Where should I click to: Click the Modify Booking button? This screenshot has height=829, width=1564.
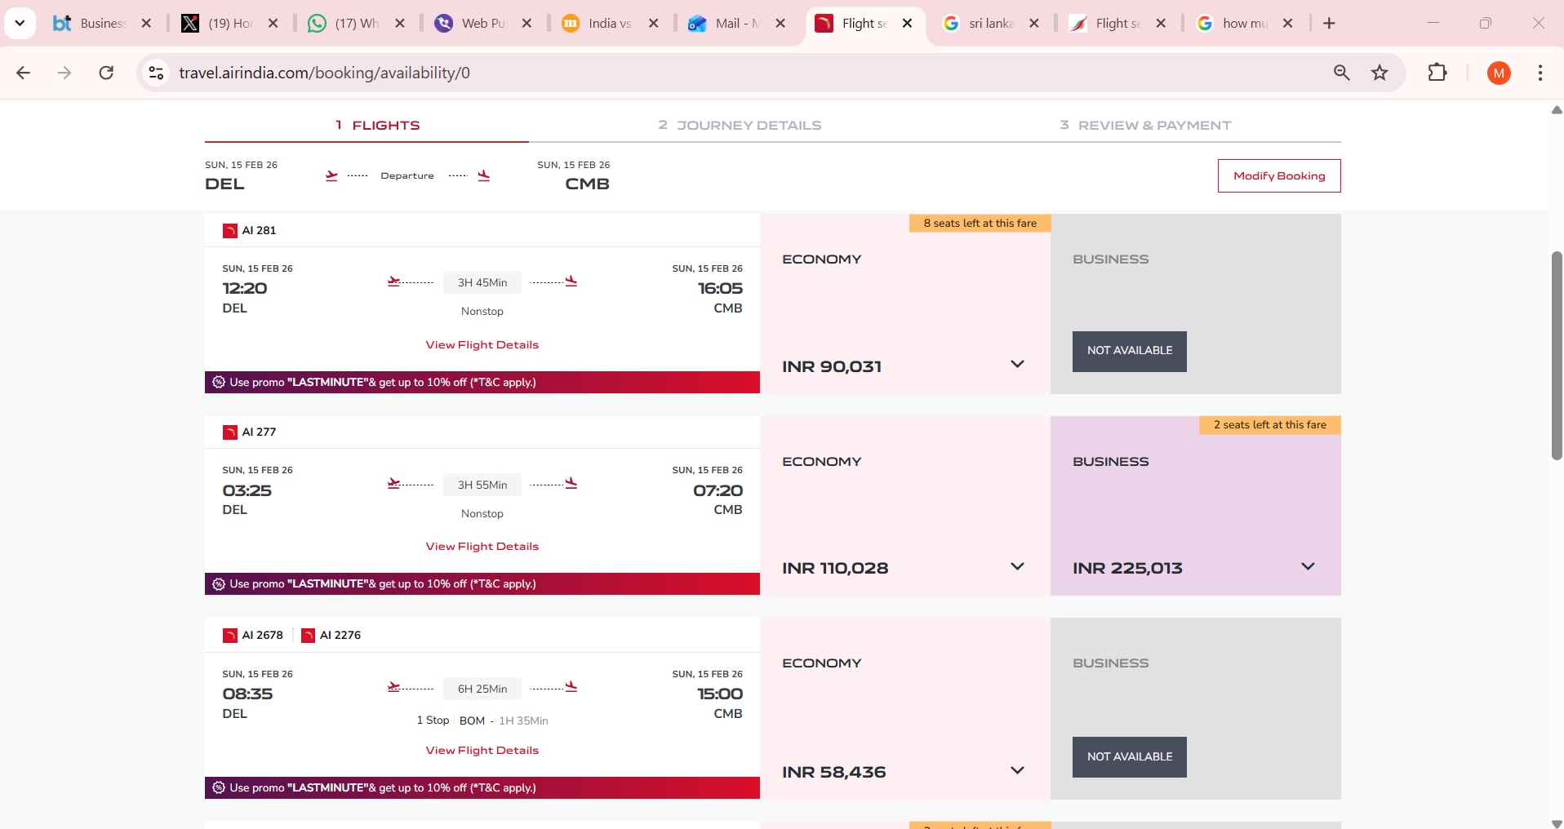[x=1278, y=175]
